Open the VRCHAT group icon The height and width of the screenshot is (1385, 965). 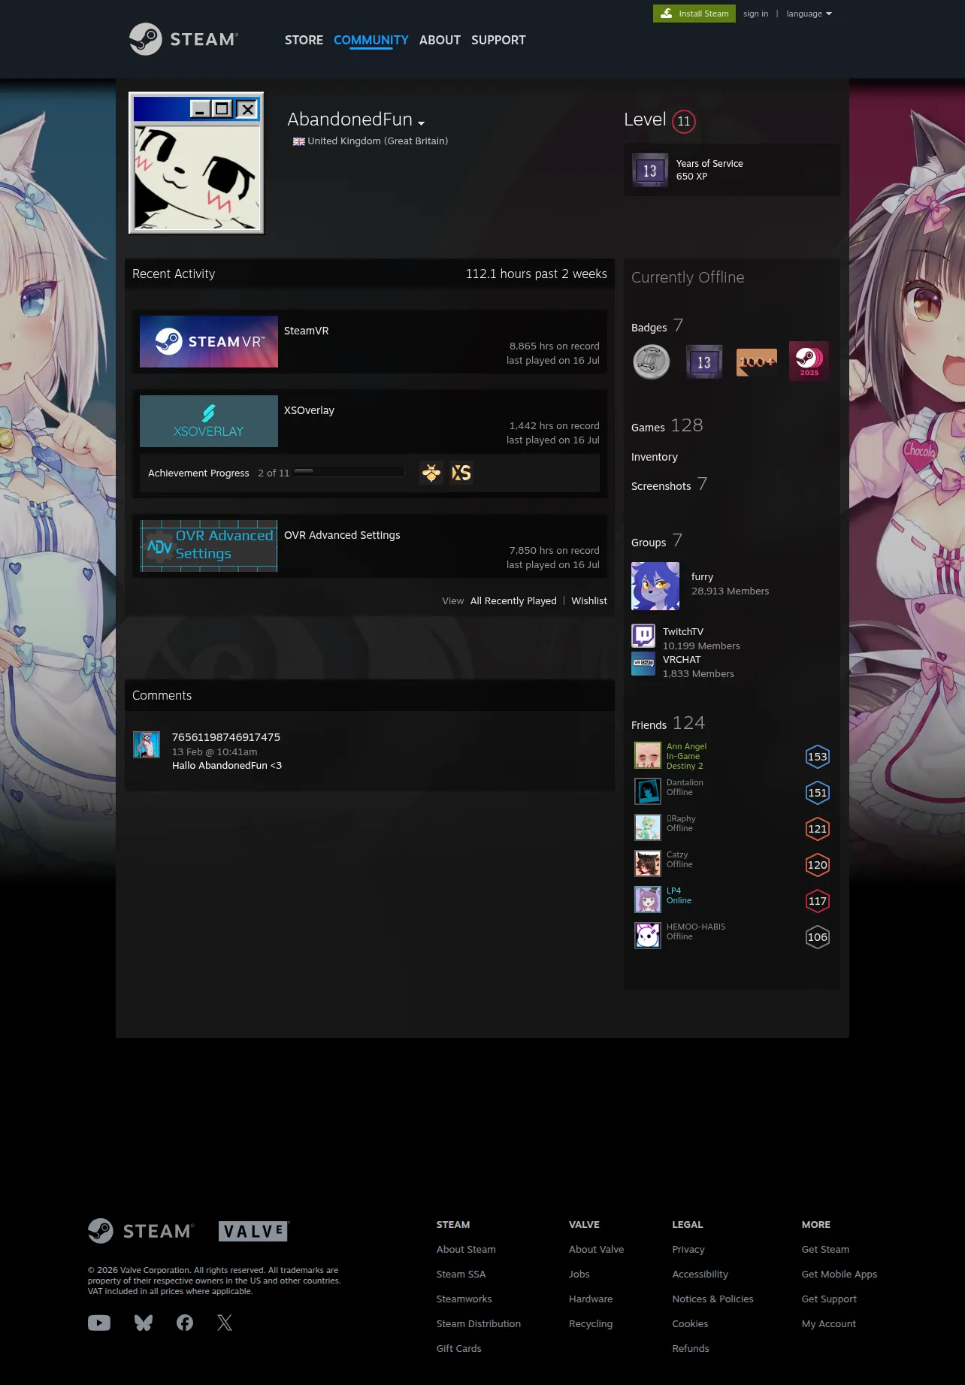(643, 664)
